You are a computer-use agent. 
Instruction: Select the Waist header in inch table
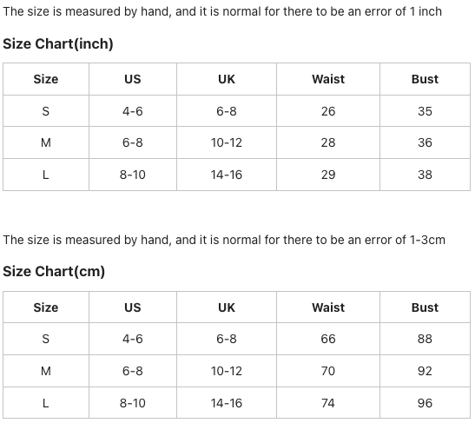[x=328, y=79]
